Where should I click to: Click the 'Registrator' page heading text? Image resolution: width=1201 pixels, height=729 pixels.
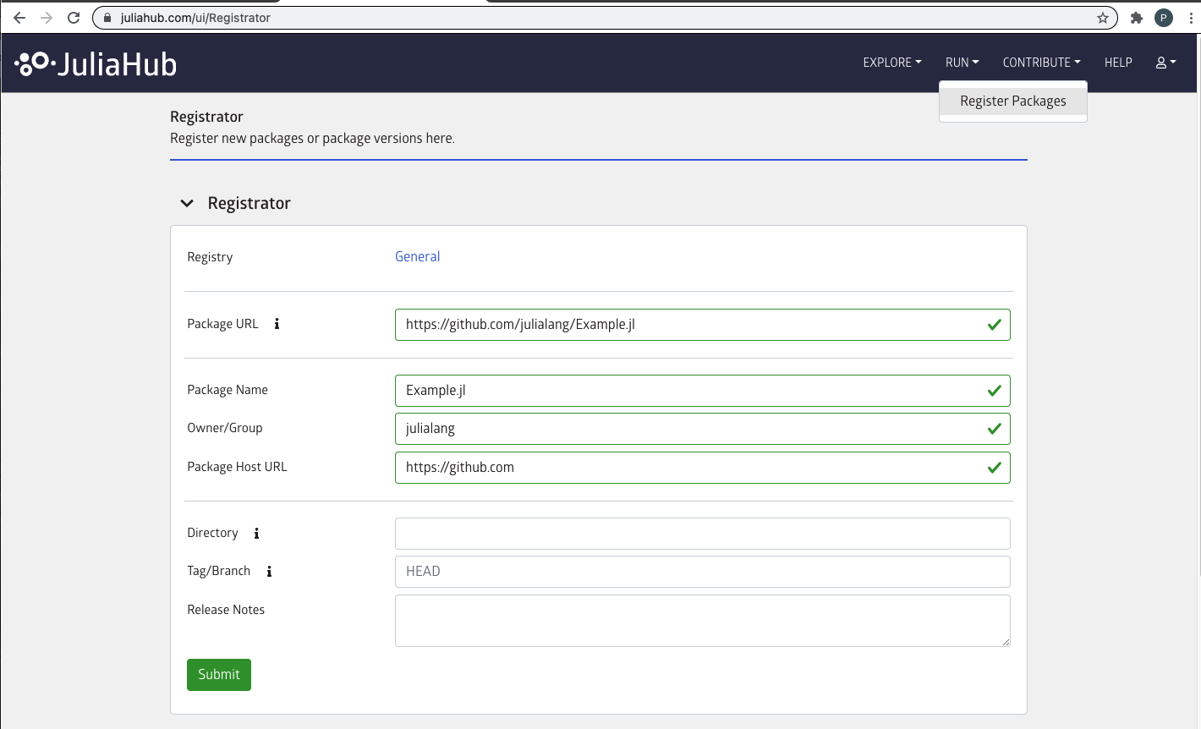coord(206,117)
